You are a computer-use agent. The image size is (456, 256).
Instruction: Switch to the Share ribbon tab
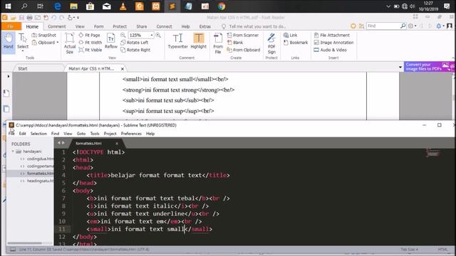[142, 26]
